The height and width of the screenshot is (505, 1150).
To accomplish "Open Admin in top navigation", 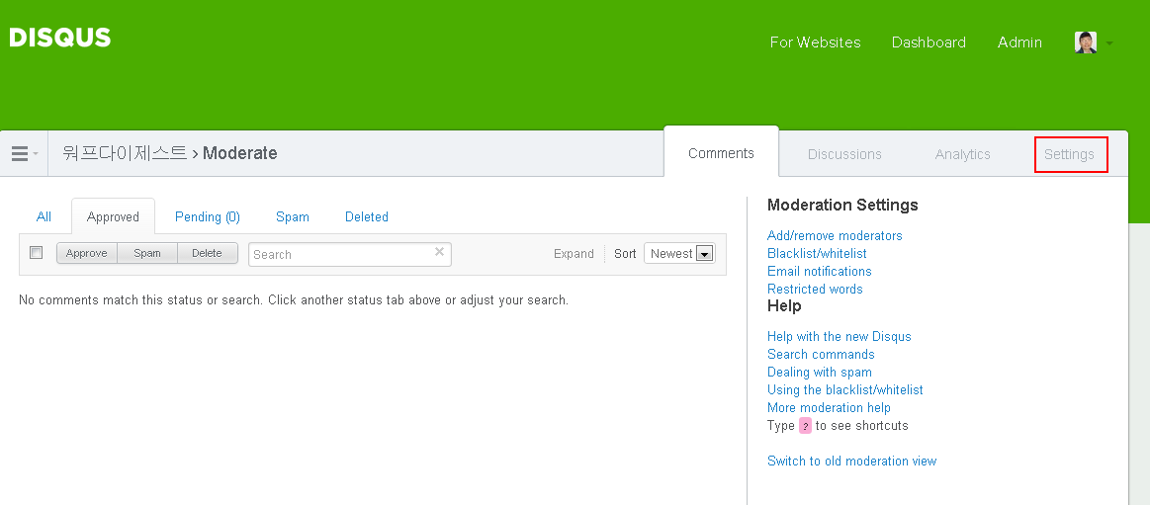I will (1019, 42).
